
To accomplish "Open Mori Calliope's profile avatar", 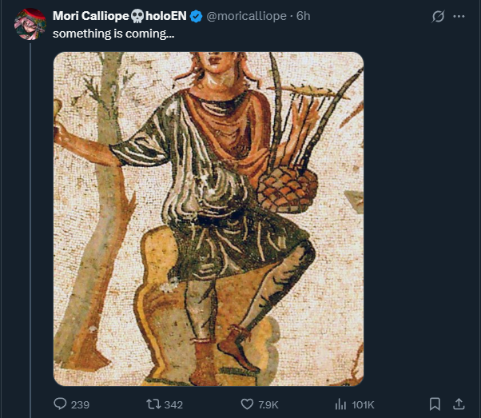I will coord(29,23).
